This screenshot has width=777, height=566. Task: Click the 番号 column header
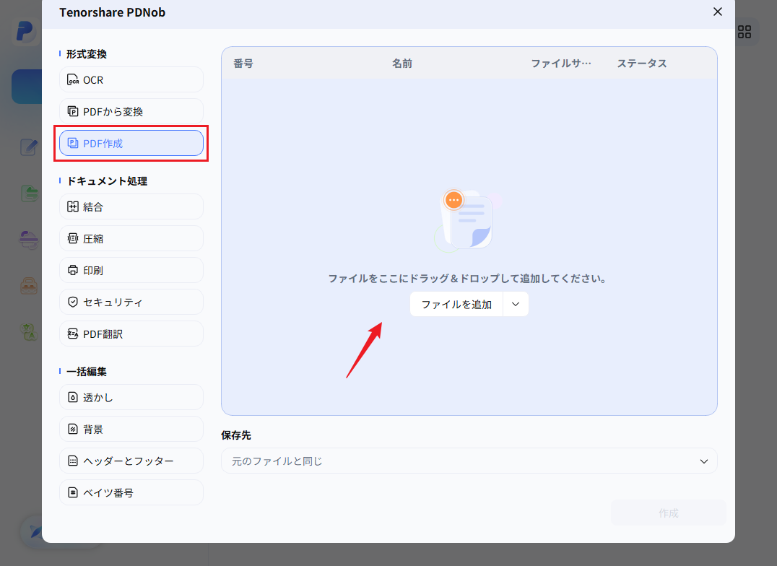243,64
